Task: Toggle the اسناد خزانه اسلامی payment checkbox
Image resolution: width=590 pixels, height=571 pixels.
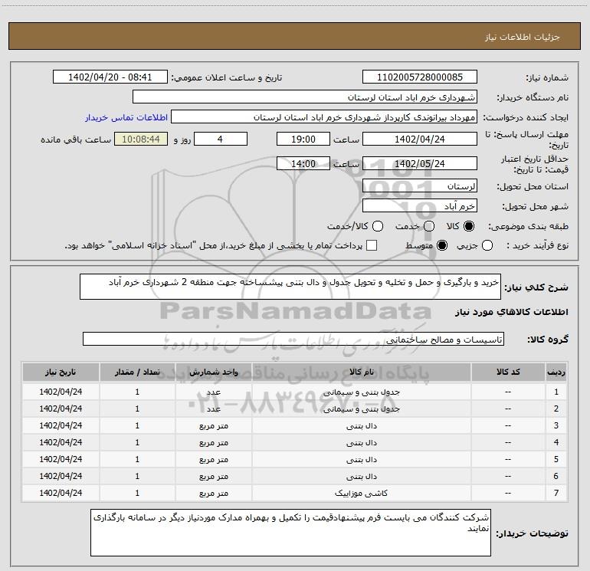Action: click(x=372, y=246)
